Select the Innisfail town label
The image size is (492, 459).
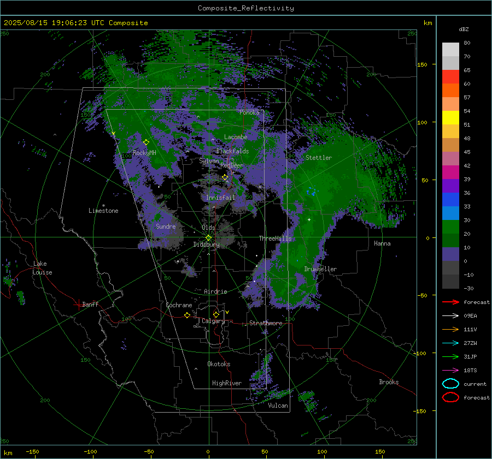[x=220, y=198]
